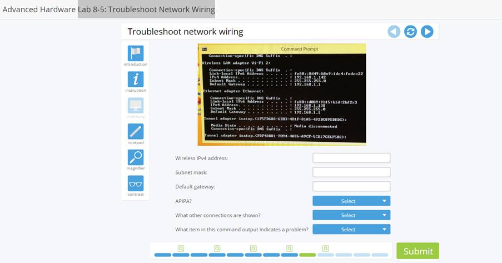Go to next step with forward arrow

(427, 32)
